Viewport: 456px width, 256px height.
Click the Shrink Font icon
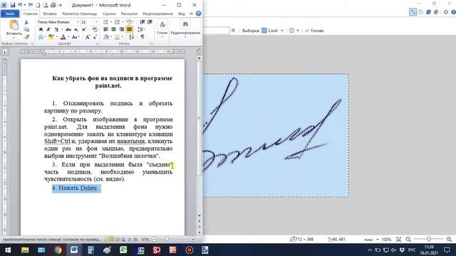[x=95, y=37]
